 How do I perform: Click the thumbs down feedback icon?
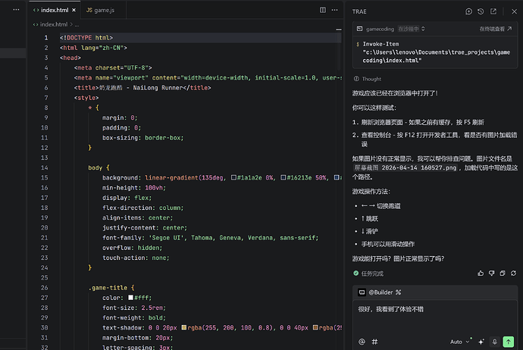point(490,273)
